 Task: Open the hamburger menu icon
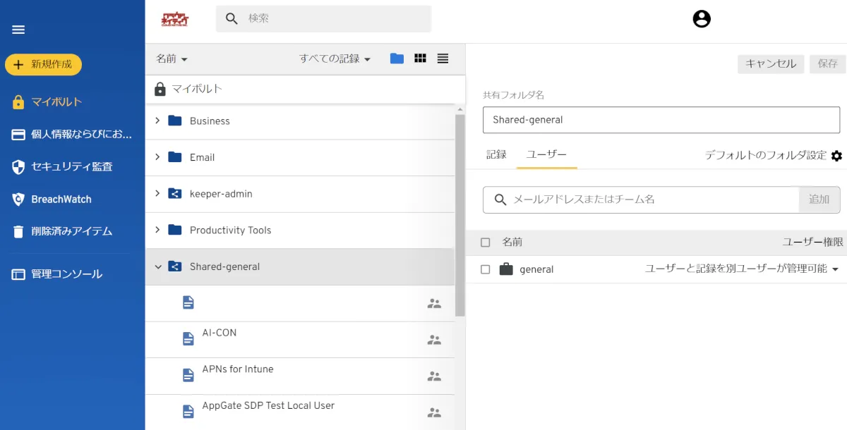pos(18,30)
